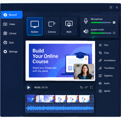Expand the System Audio dropdown chevron

pos(114,33)
